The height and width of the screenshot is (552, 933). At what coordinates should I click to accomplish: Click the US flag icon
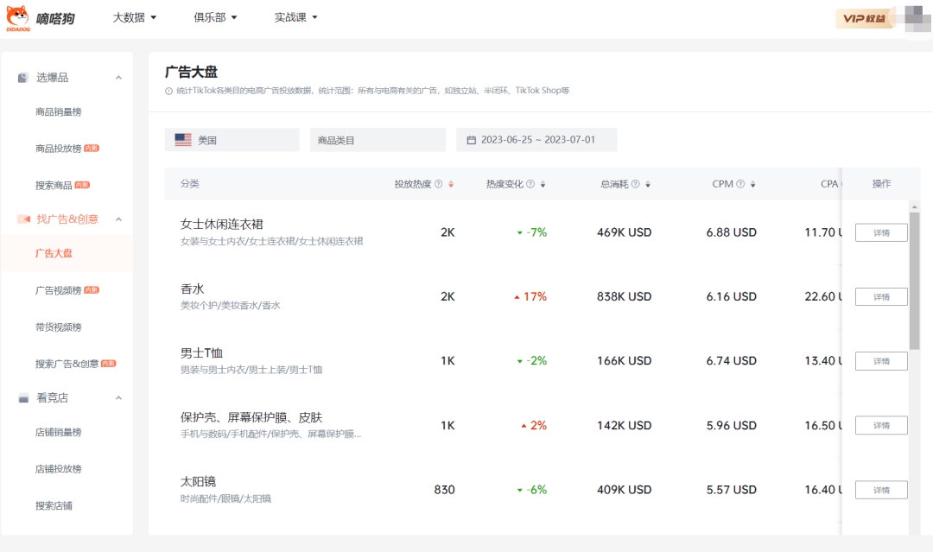click(183, 140)
